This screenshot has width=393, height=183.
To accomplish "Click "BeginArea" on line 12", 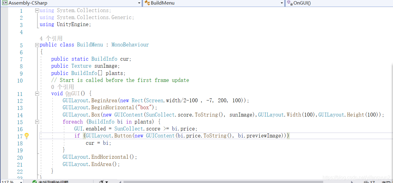I will click(x=104, y=100).
